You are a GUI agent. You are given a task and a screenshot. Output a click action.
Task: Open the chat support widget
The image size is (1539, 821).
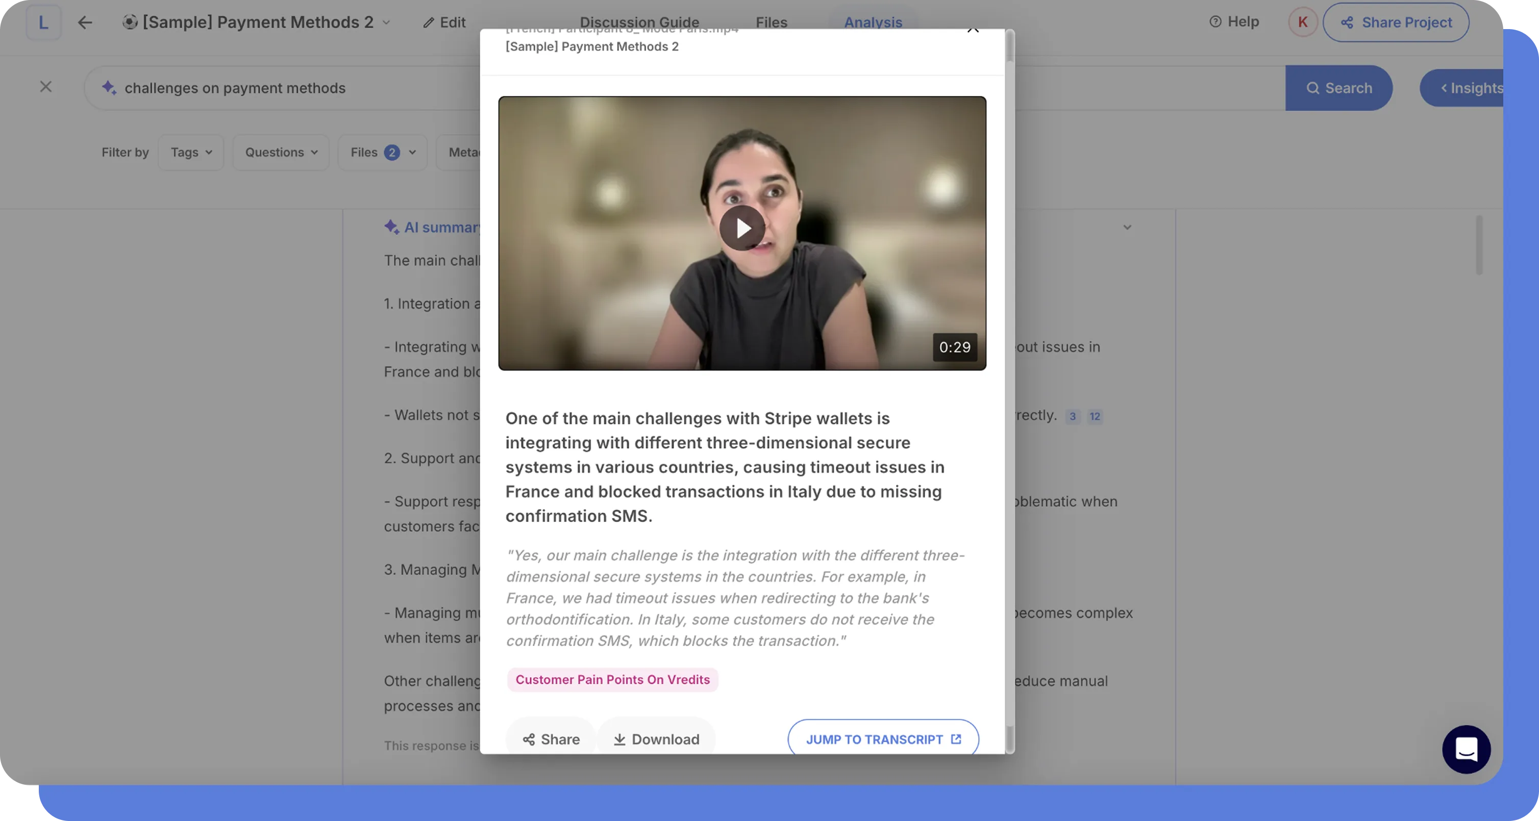(x=1466, y=749)
